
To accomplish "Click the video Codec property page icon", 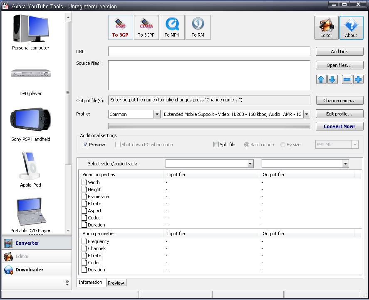I will click(84, 217).
